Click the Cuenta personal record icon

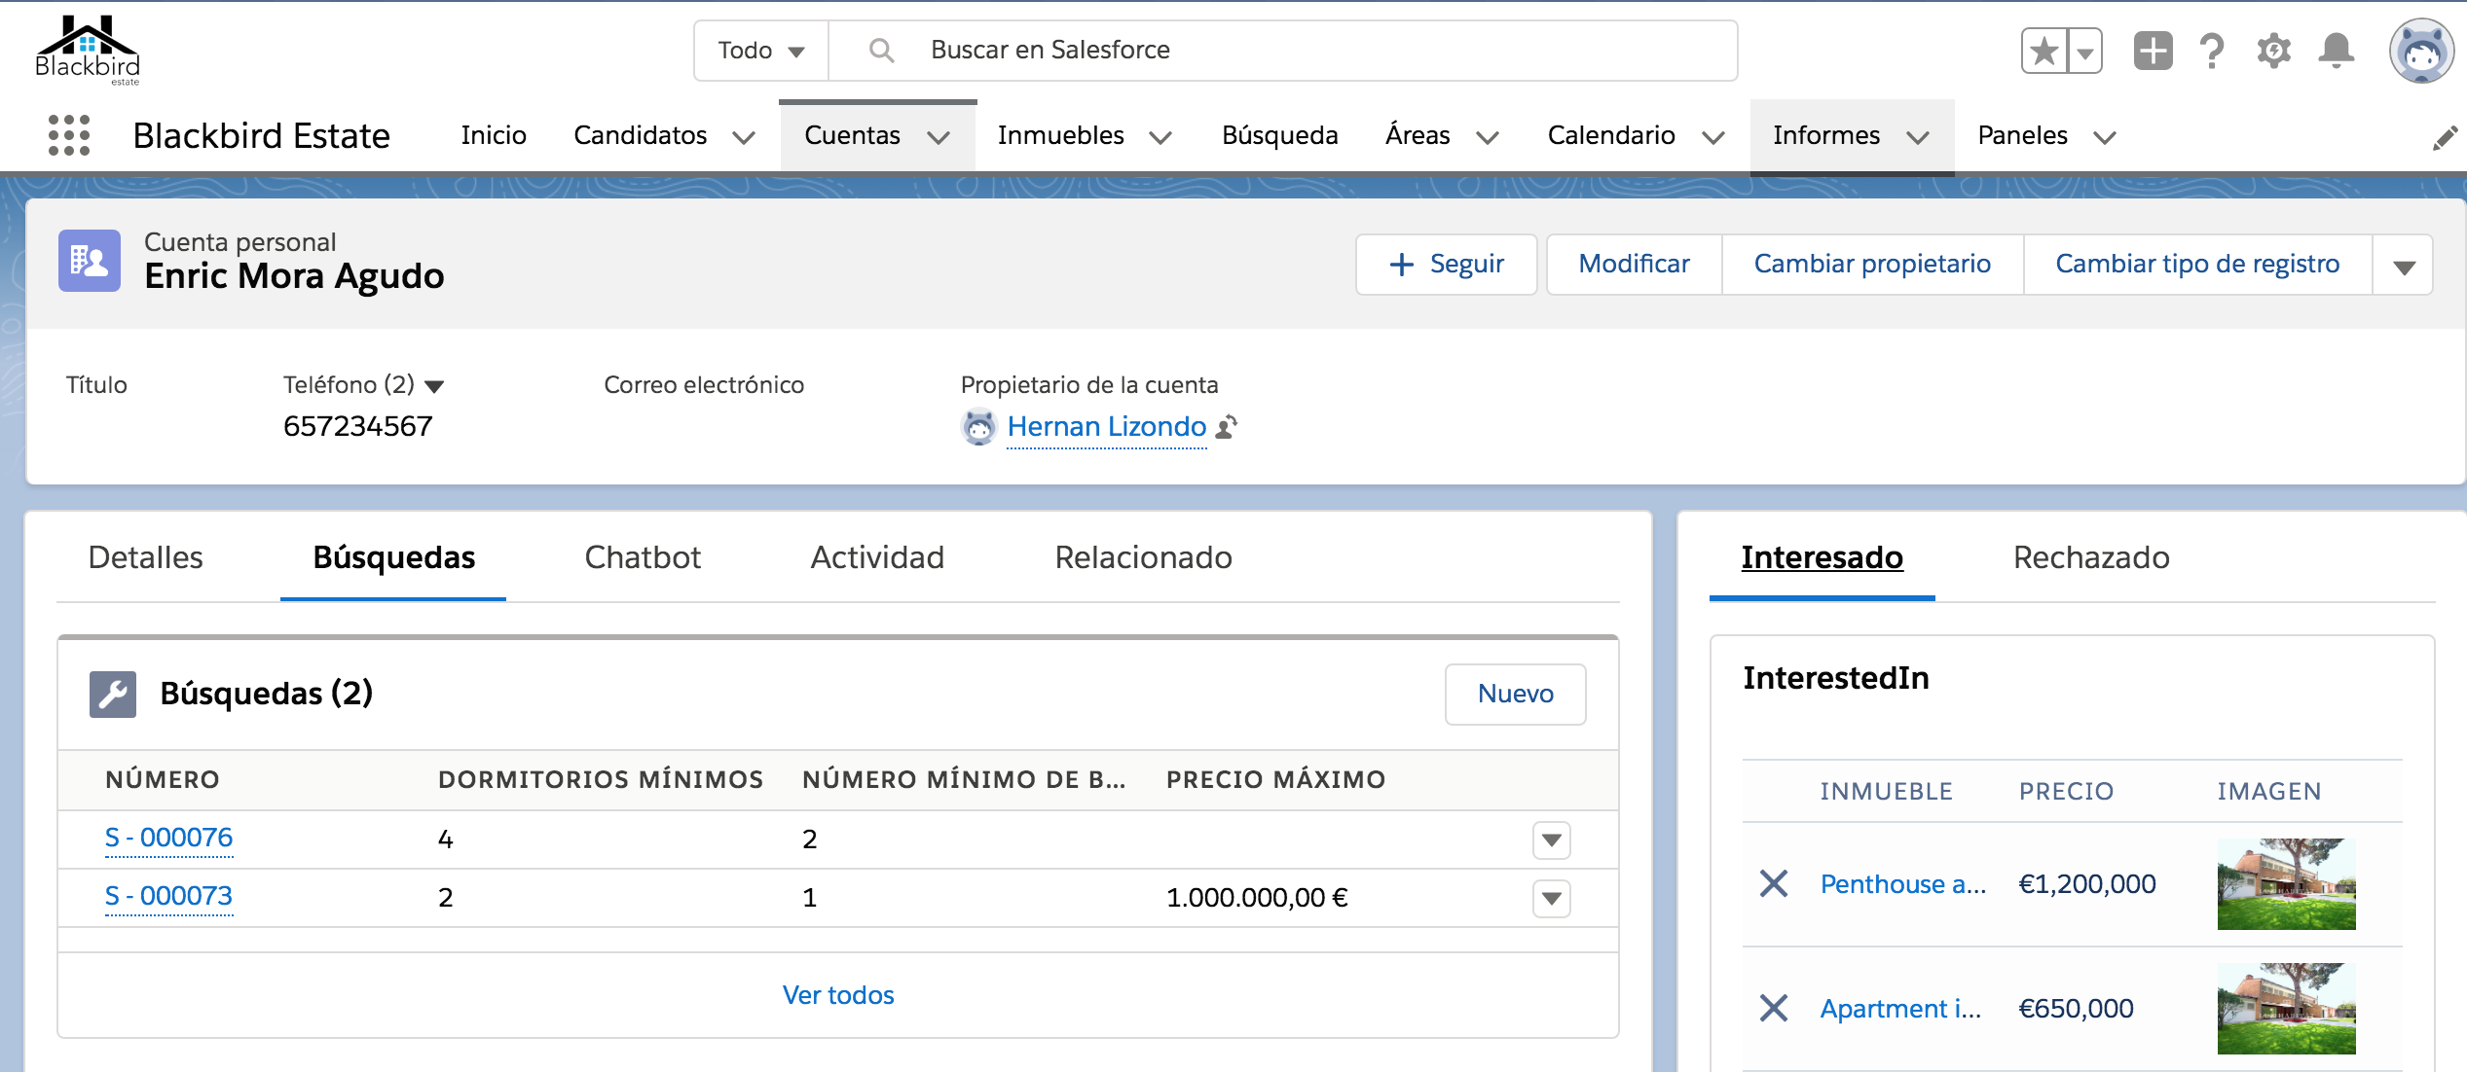click(x=90, y=261)
